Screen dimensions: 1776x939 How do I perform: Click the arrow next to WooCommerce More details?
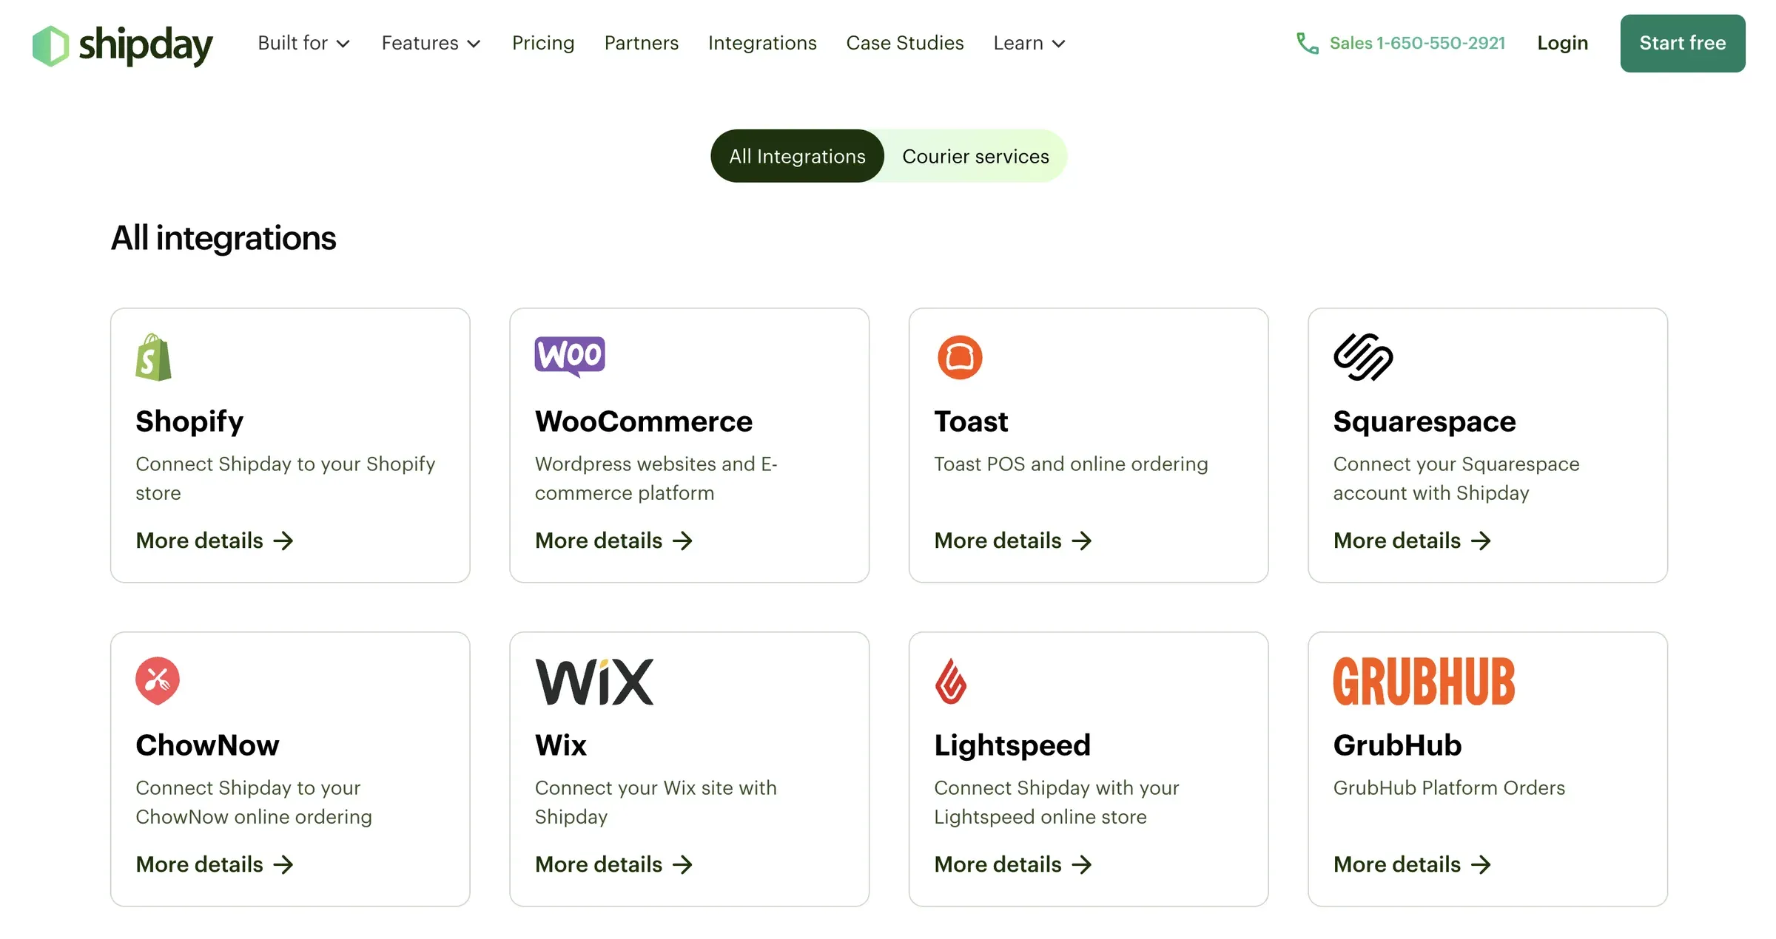(x=682, y=541)
